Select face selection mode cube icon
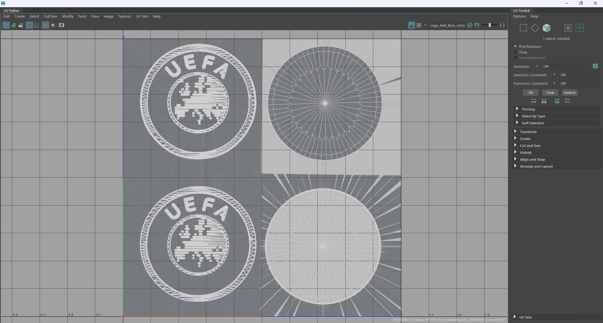Viewport: 603px width, 323px height. [x=547, y=28]
